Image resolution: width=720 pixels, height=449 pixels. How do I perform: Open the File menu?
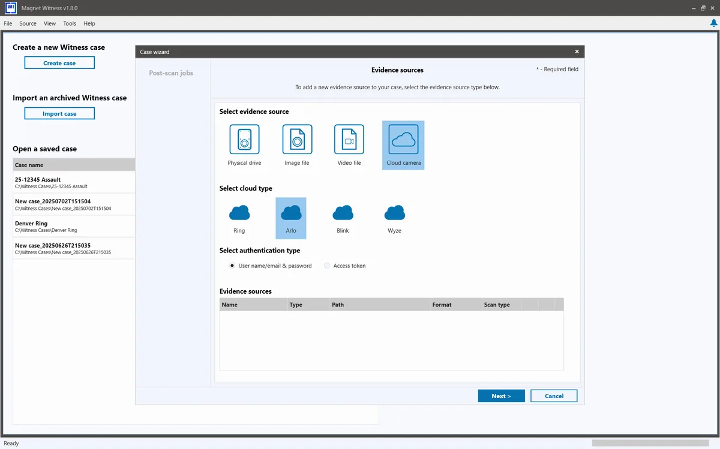point(8,23)
